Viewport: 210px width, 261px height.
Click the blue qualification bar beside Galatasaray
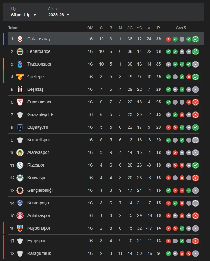tap(4, 39)
